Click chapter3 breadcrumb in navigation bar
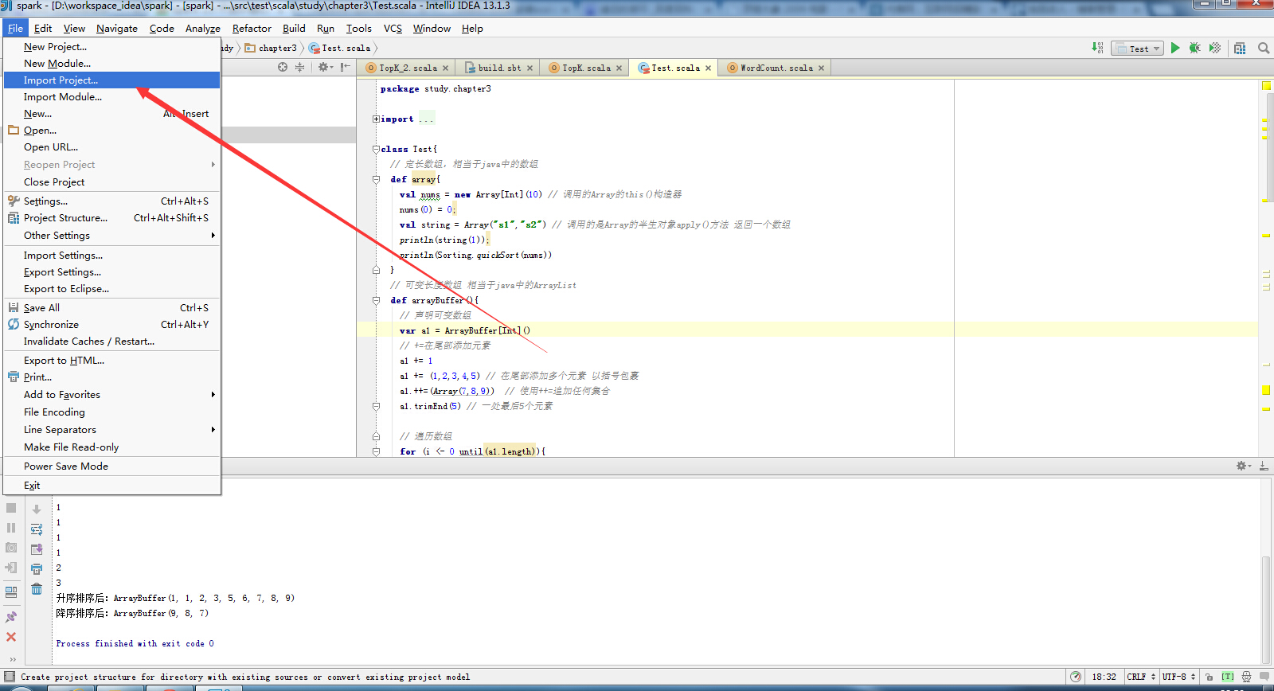Image resolution: width=1274 pixels, height=691 pixels. 271,48
